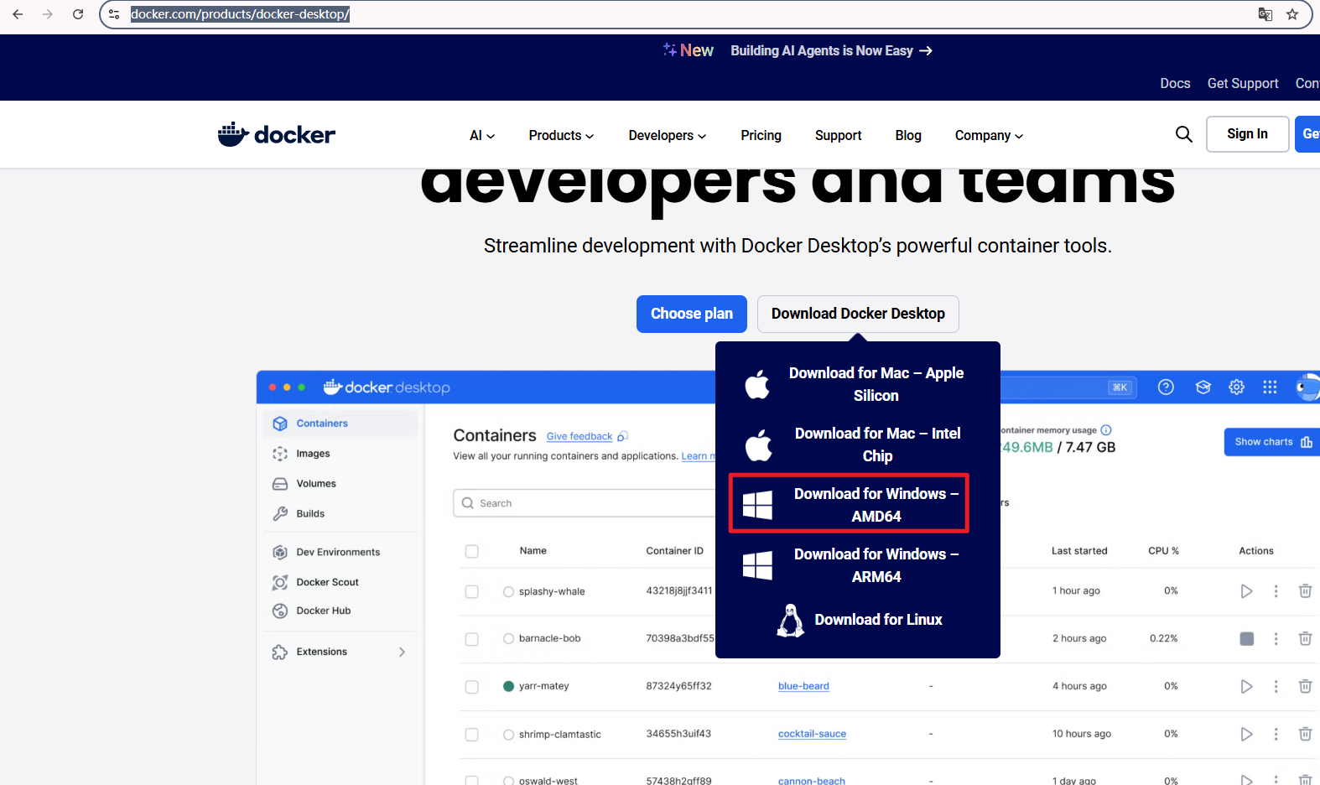This screenshot has width=1320, height=785.
Task: Open the Support nav item
Action: [838, 135]
